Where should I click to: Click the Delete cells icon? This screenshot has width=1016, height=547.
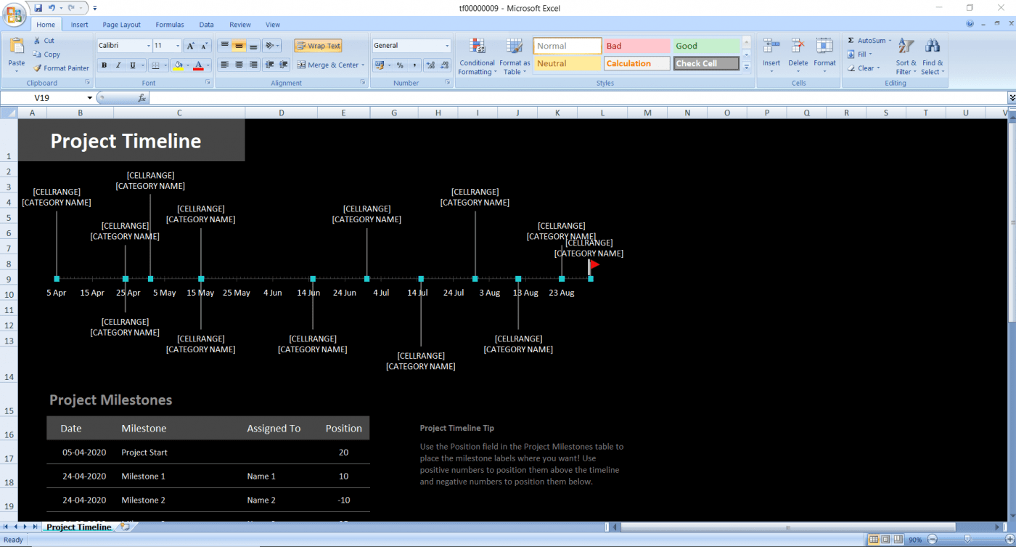coord(798,46)
